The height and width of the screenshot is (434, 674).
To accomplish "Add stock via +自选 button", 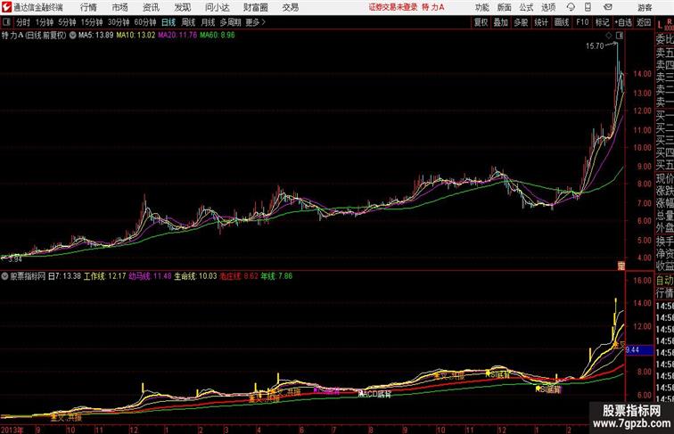I will (x=623, y=22).
